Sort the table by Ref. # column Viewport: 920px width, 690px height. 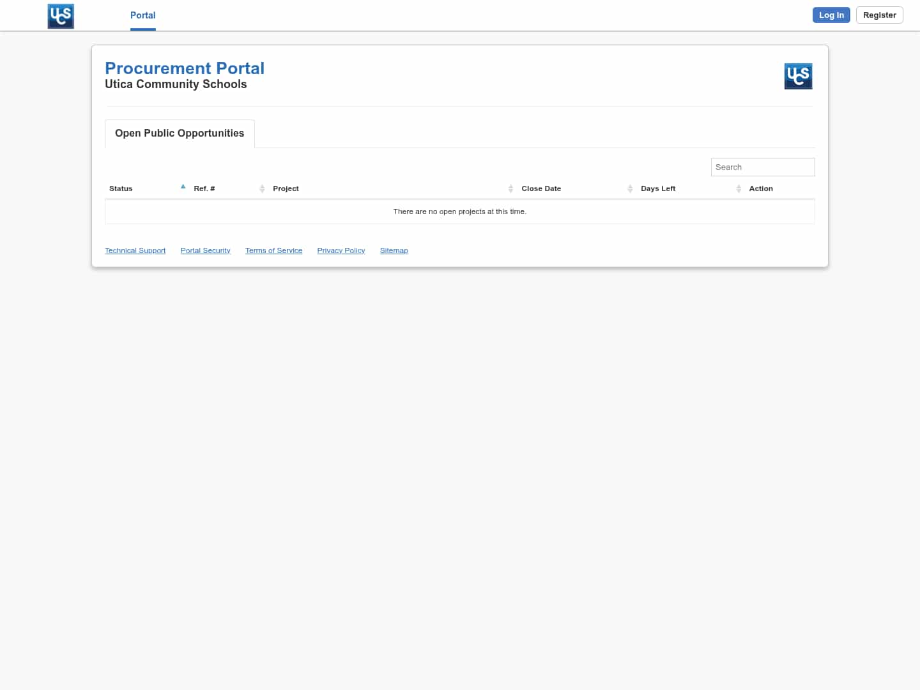204,188
